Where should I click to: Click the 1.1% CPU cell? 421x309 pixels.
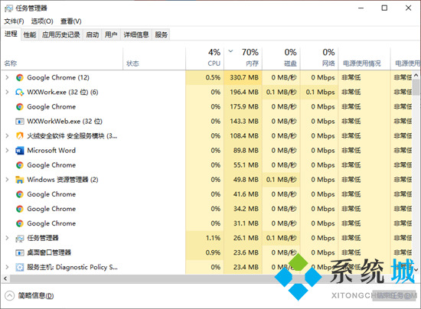coord(205,238)
